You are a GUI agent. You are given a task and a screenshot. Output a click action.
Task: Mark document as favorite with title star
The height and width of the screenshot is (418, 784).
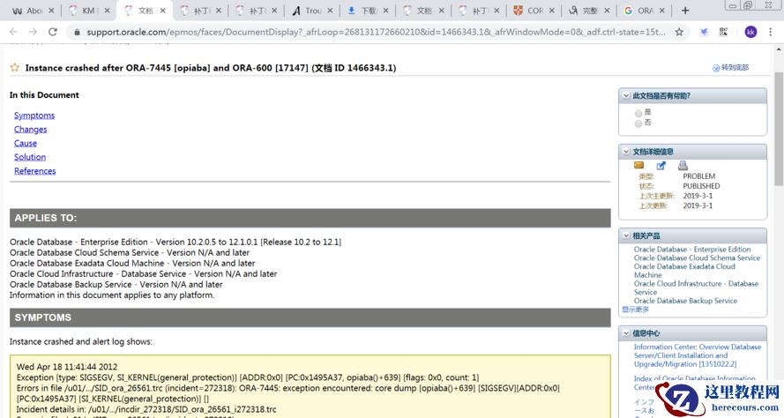[x=15, y=68]
